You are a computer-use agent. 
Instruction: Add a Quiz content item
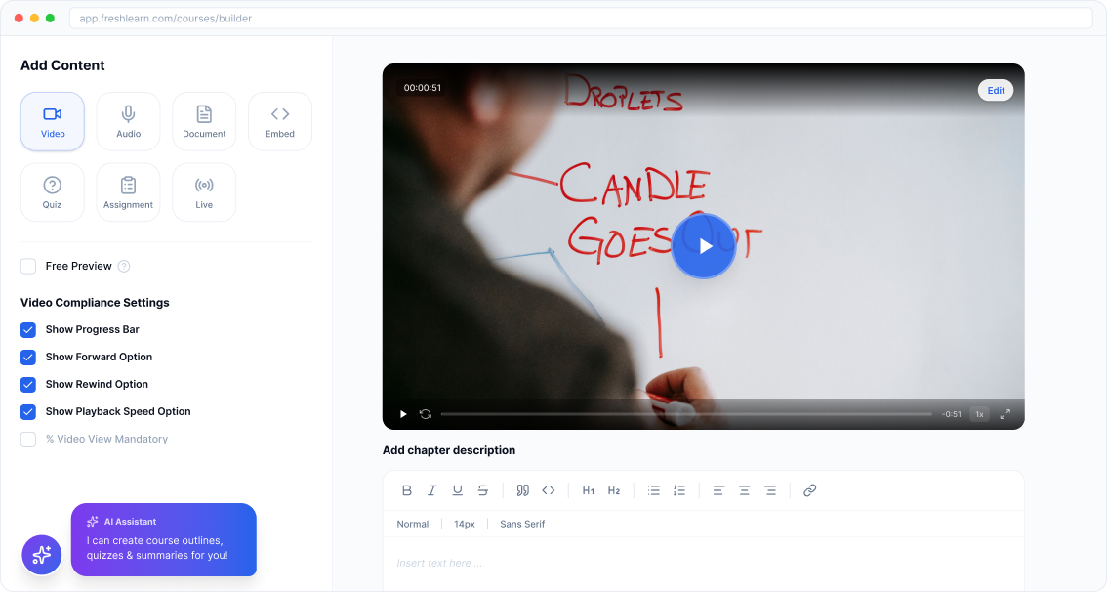(53, 192)
